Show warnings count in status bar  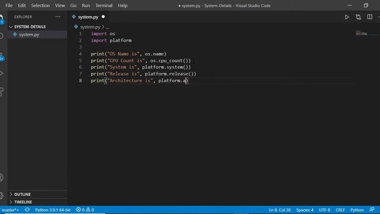90,210
